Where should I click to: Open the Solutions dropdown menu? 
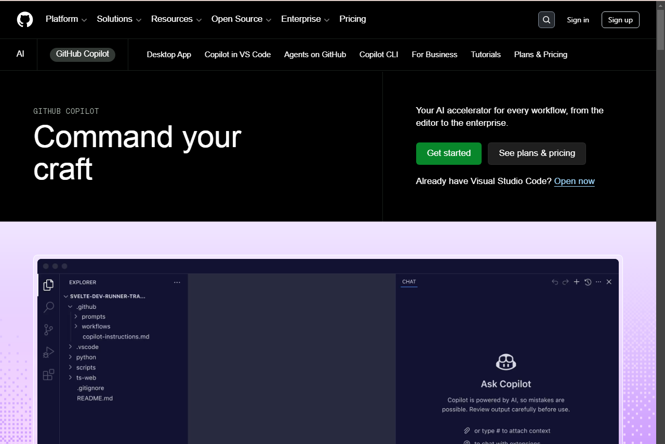(x=119, y=19)
